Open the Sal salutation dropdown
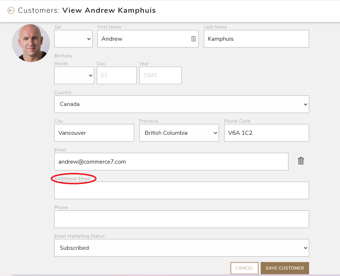 click(73, 38)
